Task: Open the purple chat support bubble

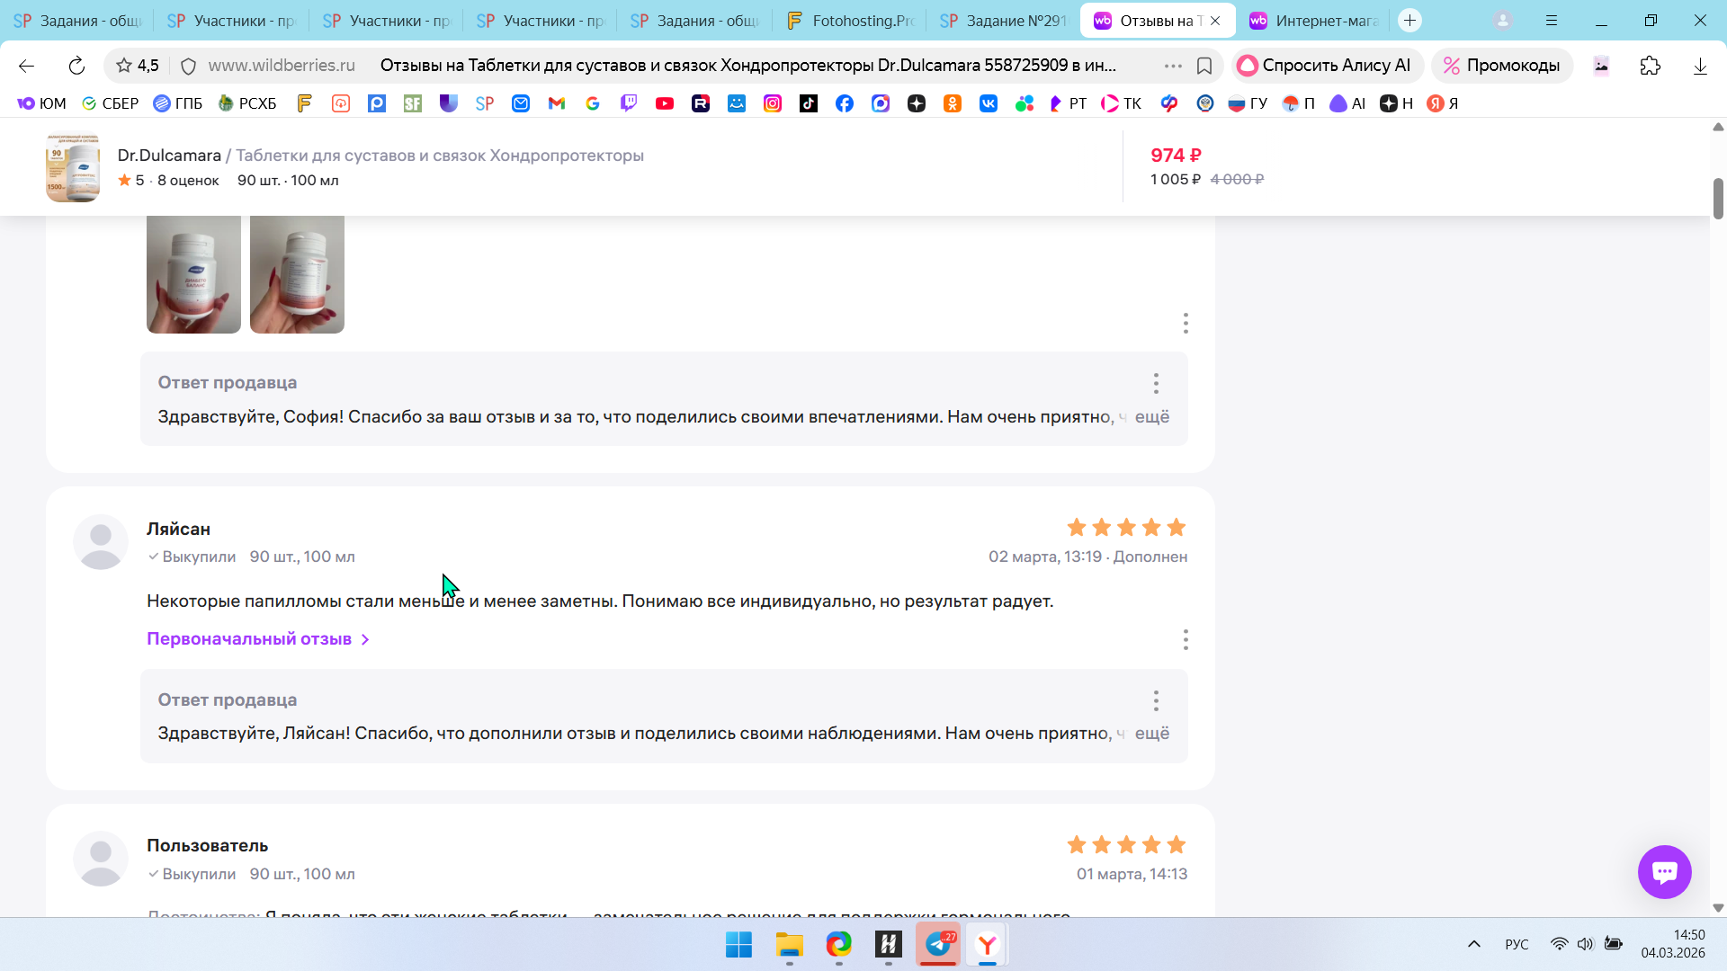Action: (1664, 871)
